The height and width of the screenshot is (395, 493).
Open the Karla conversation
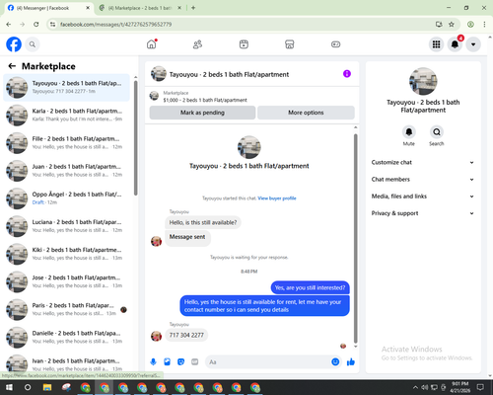pos(66,116)
